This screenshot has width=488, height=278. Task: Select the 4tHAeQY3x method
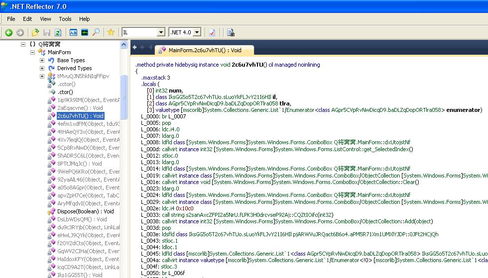coord(88,132)
